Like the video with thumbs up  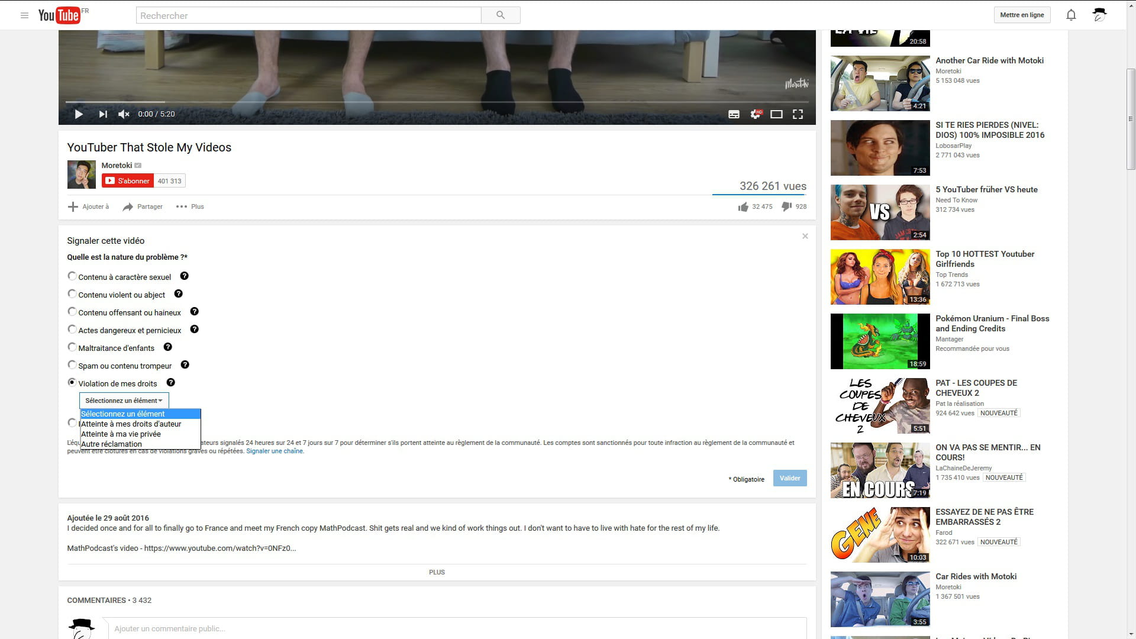click(743, 206)
